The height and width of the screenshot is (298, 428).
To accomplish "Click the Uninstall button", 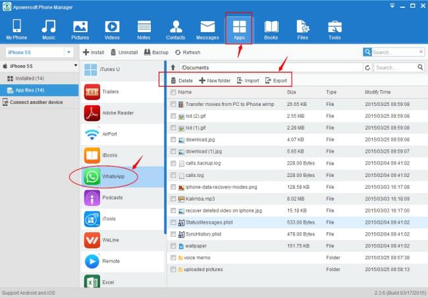I will click(x=124, y=53).
